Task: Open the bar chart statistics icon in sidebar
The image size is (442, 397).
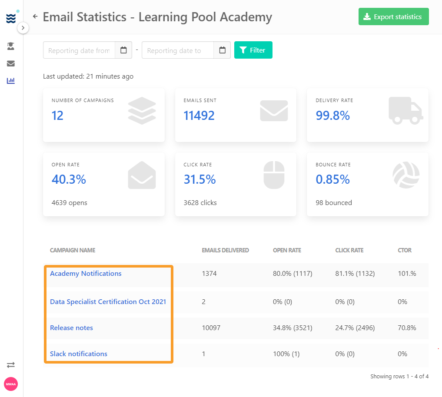Action: [x=11, y=81]
